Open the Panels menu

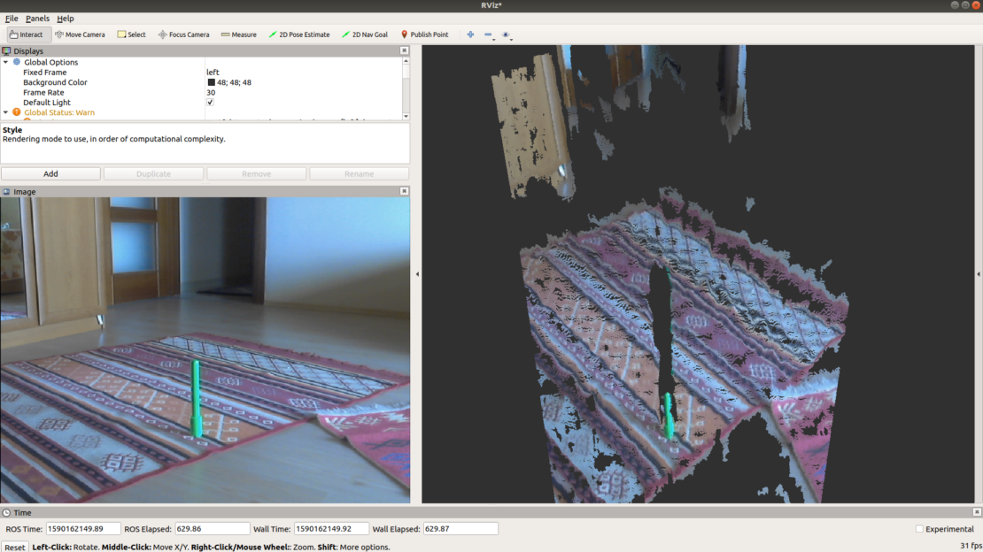[x=37, y=18]
